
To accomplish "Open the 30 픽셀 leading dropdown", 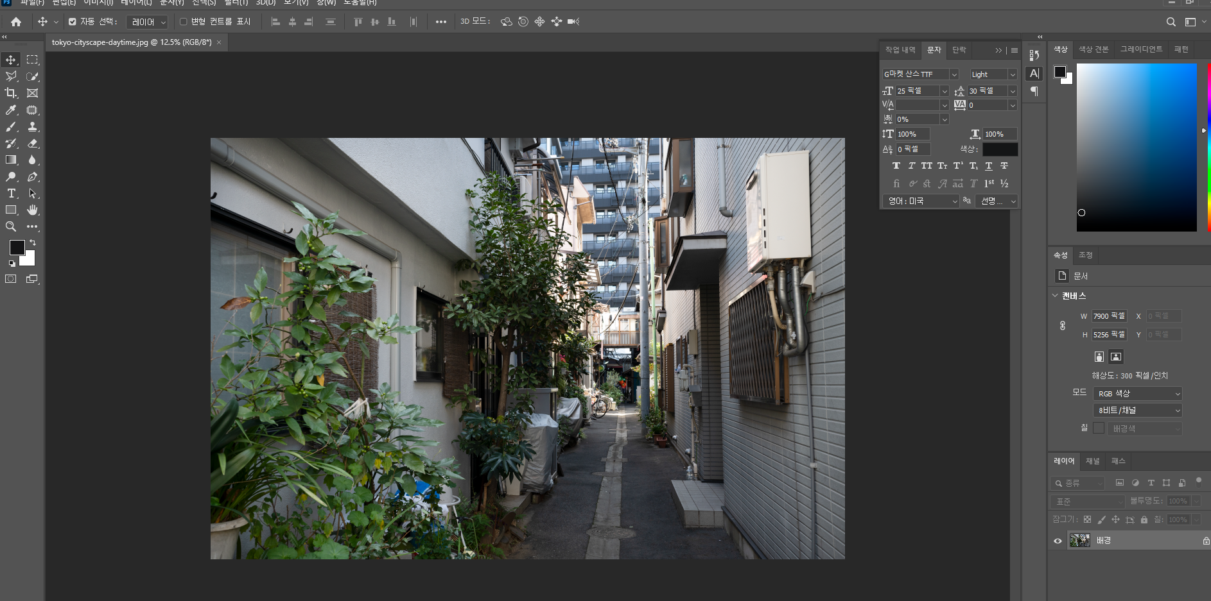I will click(1013, 91).
